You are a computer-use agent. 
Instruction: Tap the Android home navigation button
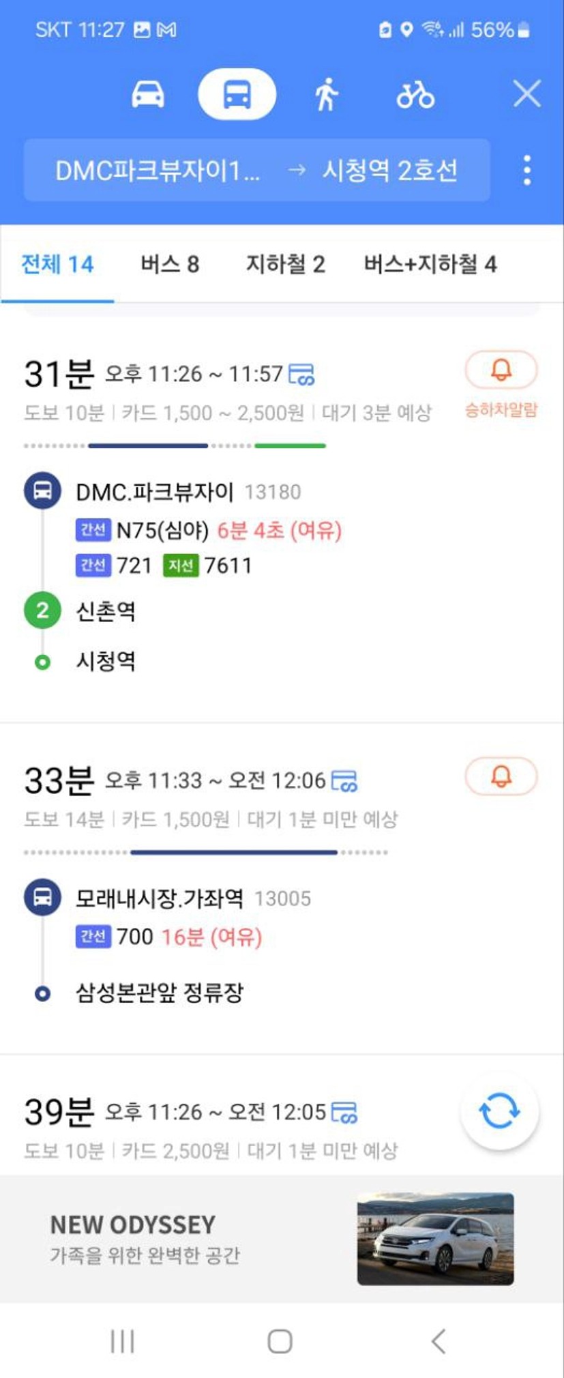tap(280, 1341)
